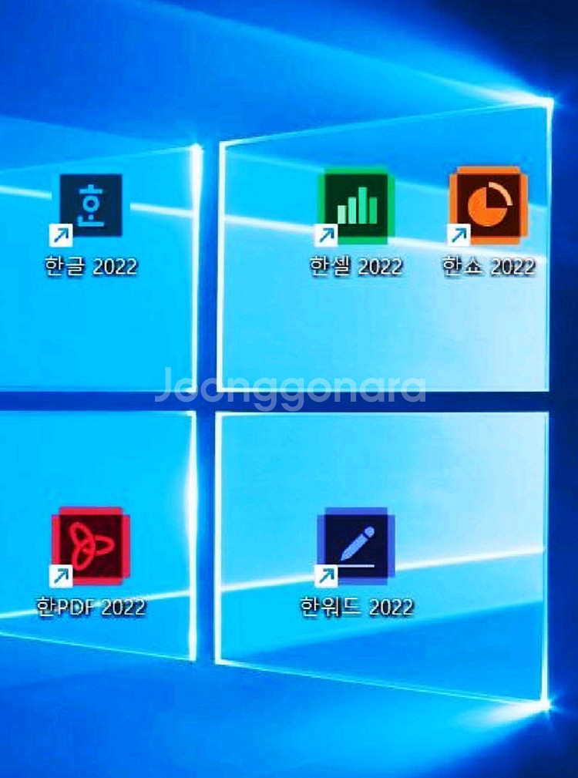Click the "한글 2022" label text
This screenshot has height=778, width=578.
click(91, 267)
